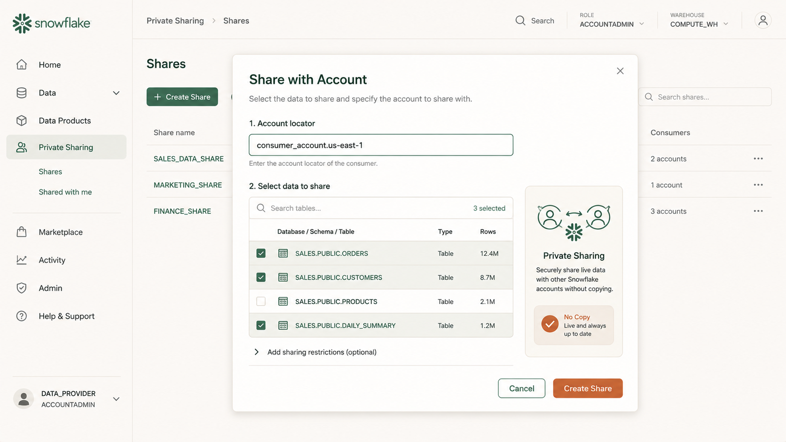This screenshot has width=786, height=442.
Task: Click the Help & Support question icon
Action: [22, 316]
